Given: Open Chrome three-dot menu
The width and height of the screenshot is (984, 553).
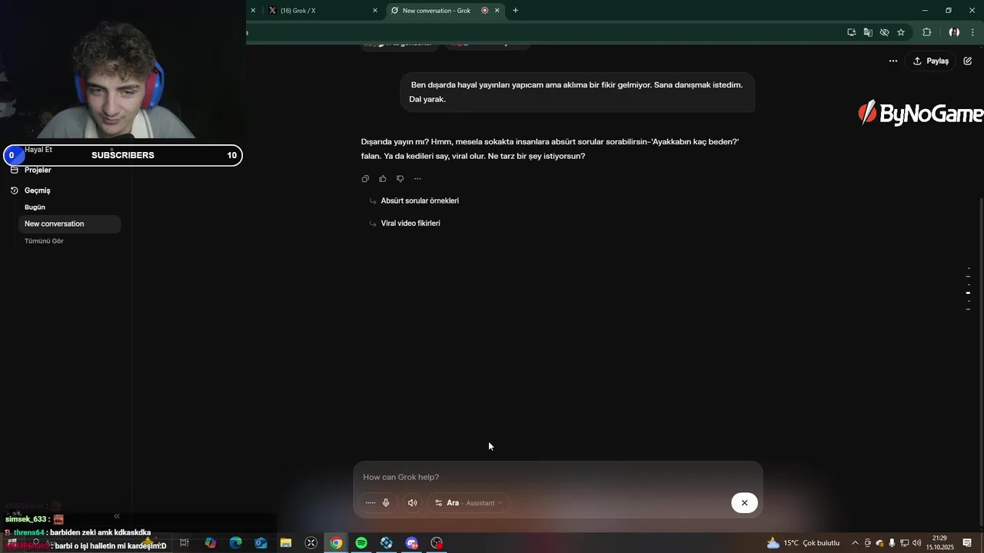Looking at the screenshot, I should (972, 32).
